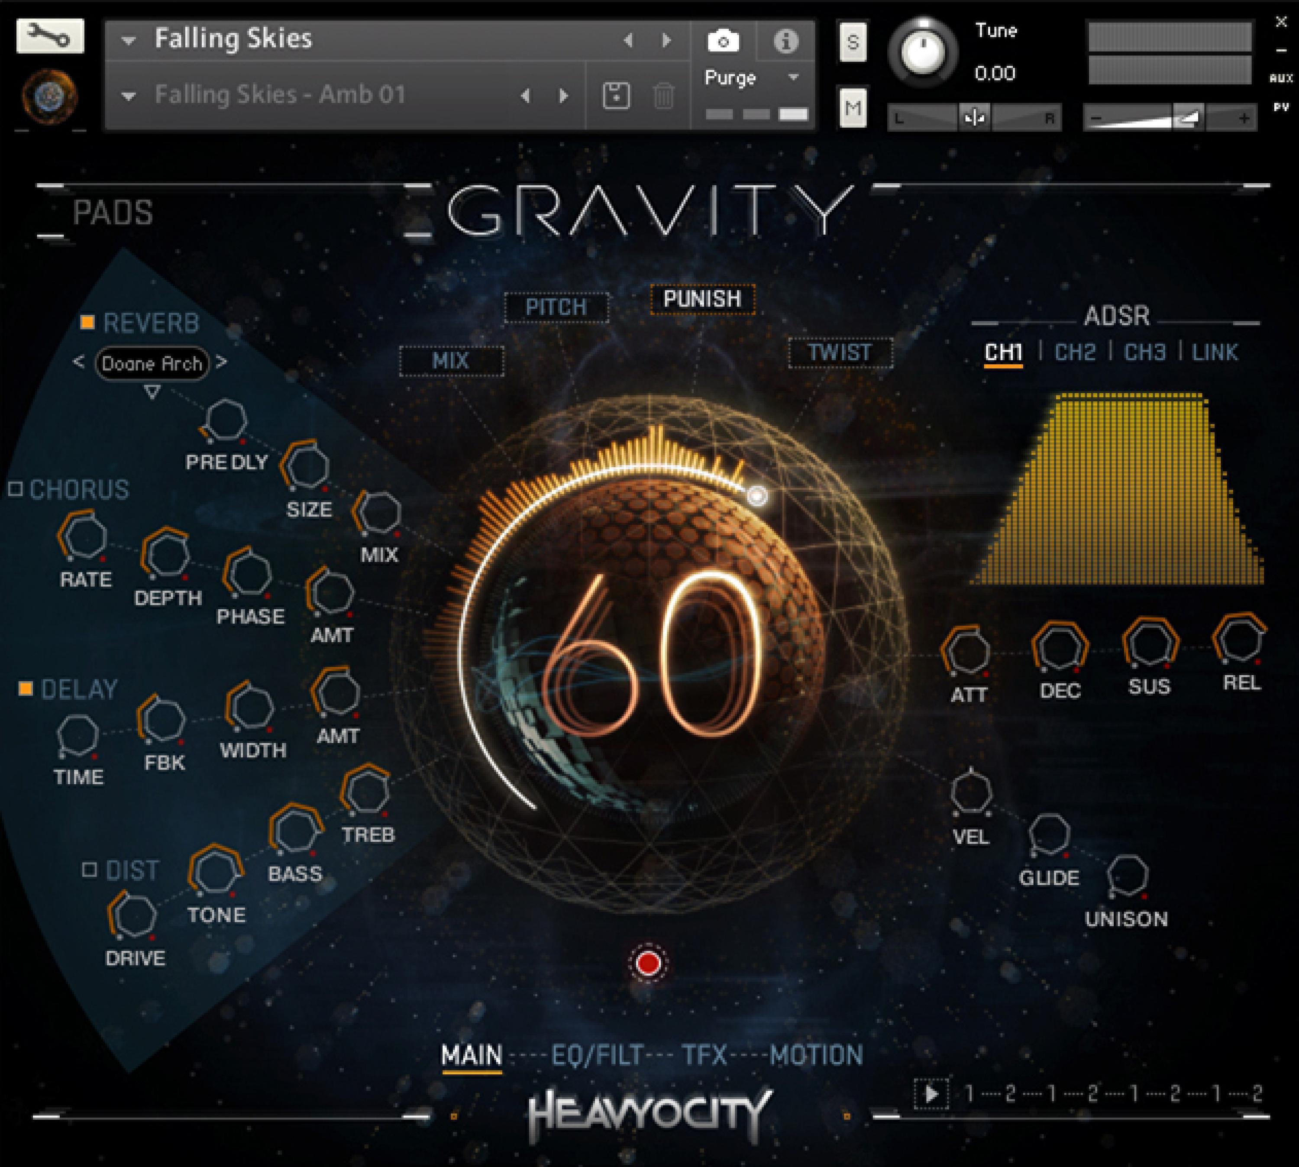Activate the TWIST macro button
Image resolution: width=1299 pixels, height=1167 pixels.
840,352
